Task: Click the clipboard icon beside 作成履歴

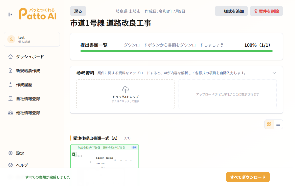Action: pos(11,84)
